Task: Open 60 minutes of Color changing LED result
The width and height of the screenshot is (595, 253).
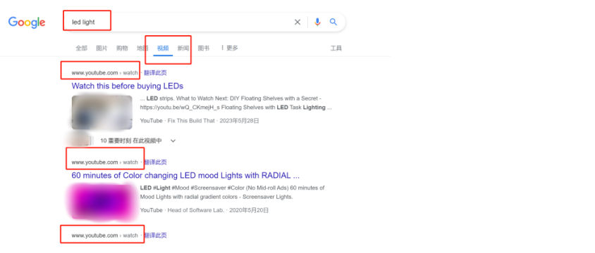Action: click(x=185, y=176)
